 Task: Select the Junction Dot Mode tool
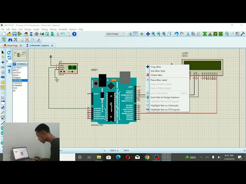pos(3,62)
